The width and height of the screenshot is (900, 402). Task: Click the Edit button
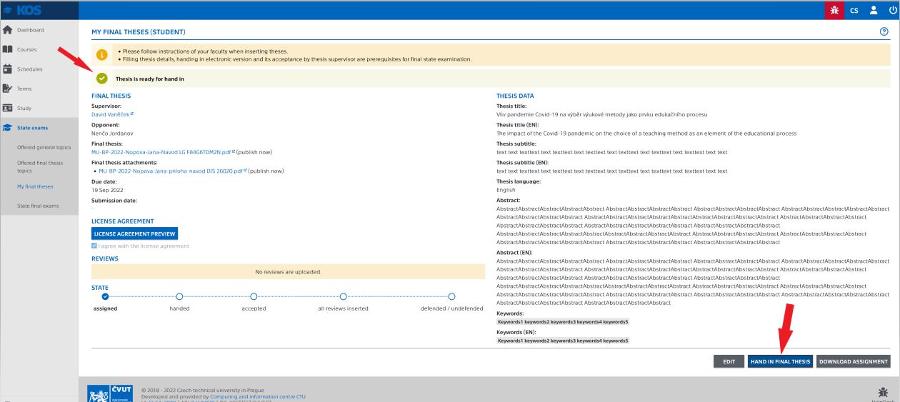[x=729, y=362]
